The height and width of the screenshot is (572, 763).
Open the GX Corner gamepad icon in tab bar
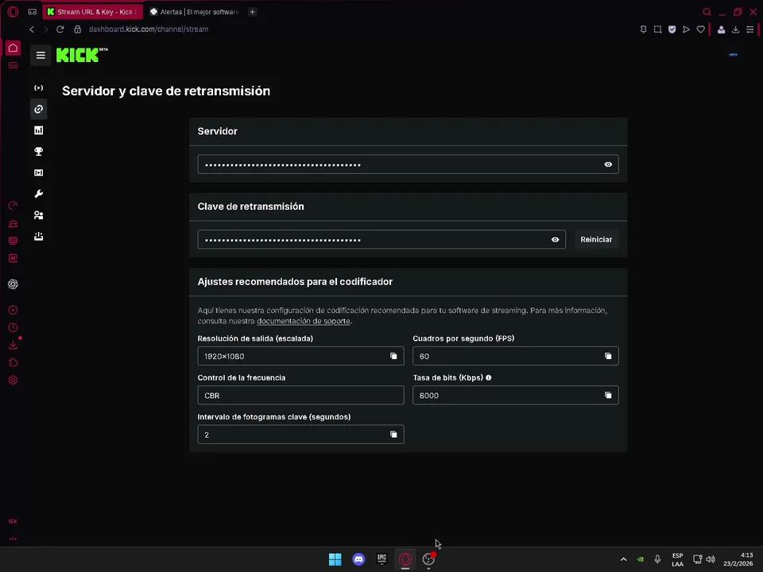coord(32,12)
